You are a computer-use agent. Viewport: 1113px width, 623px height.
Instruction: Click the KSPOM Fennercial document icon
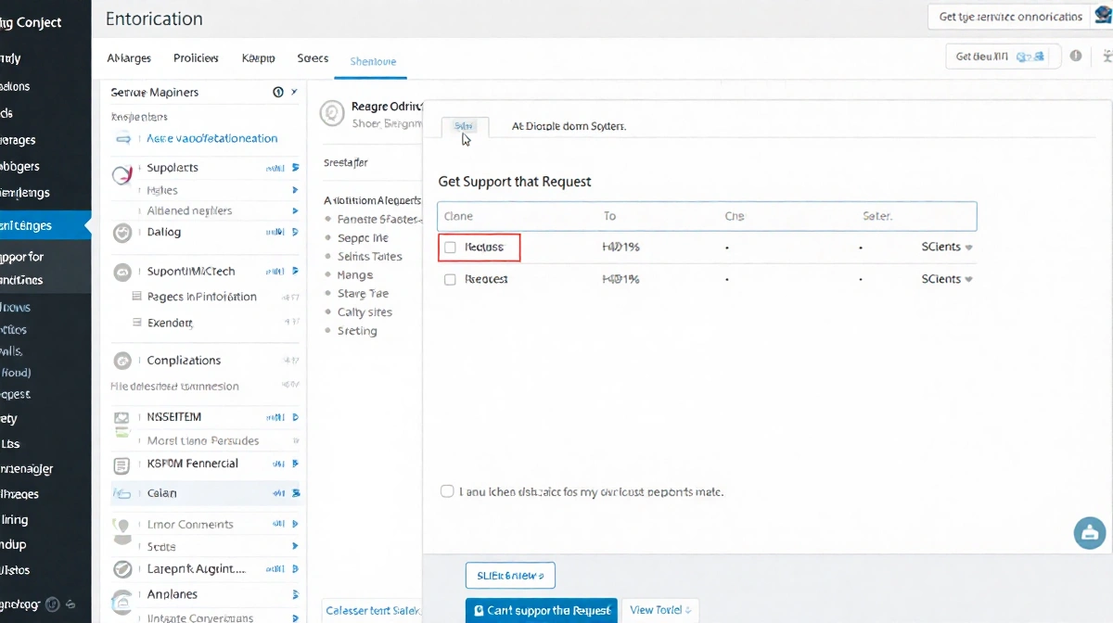[122, 464]
